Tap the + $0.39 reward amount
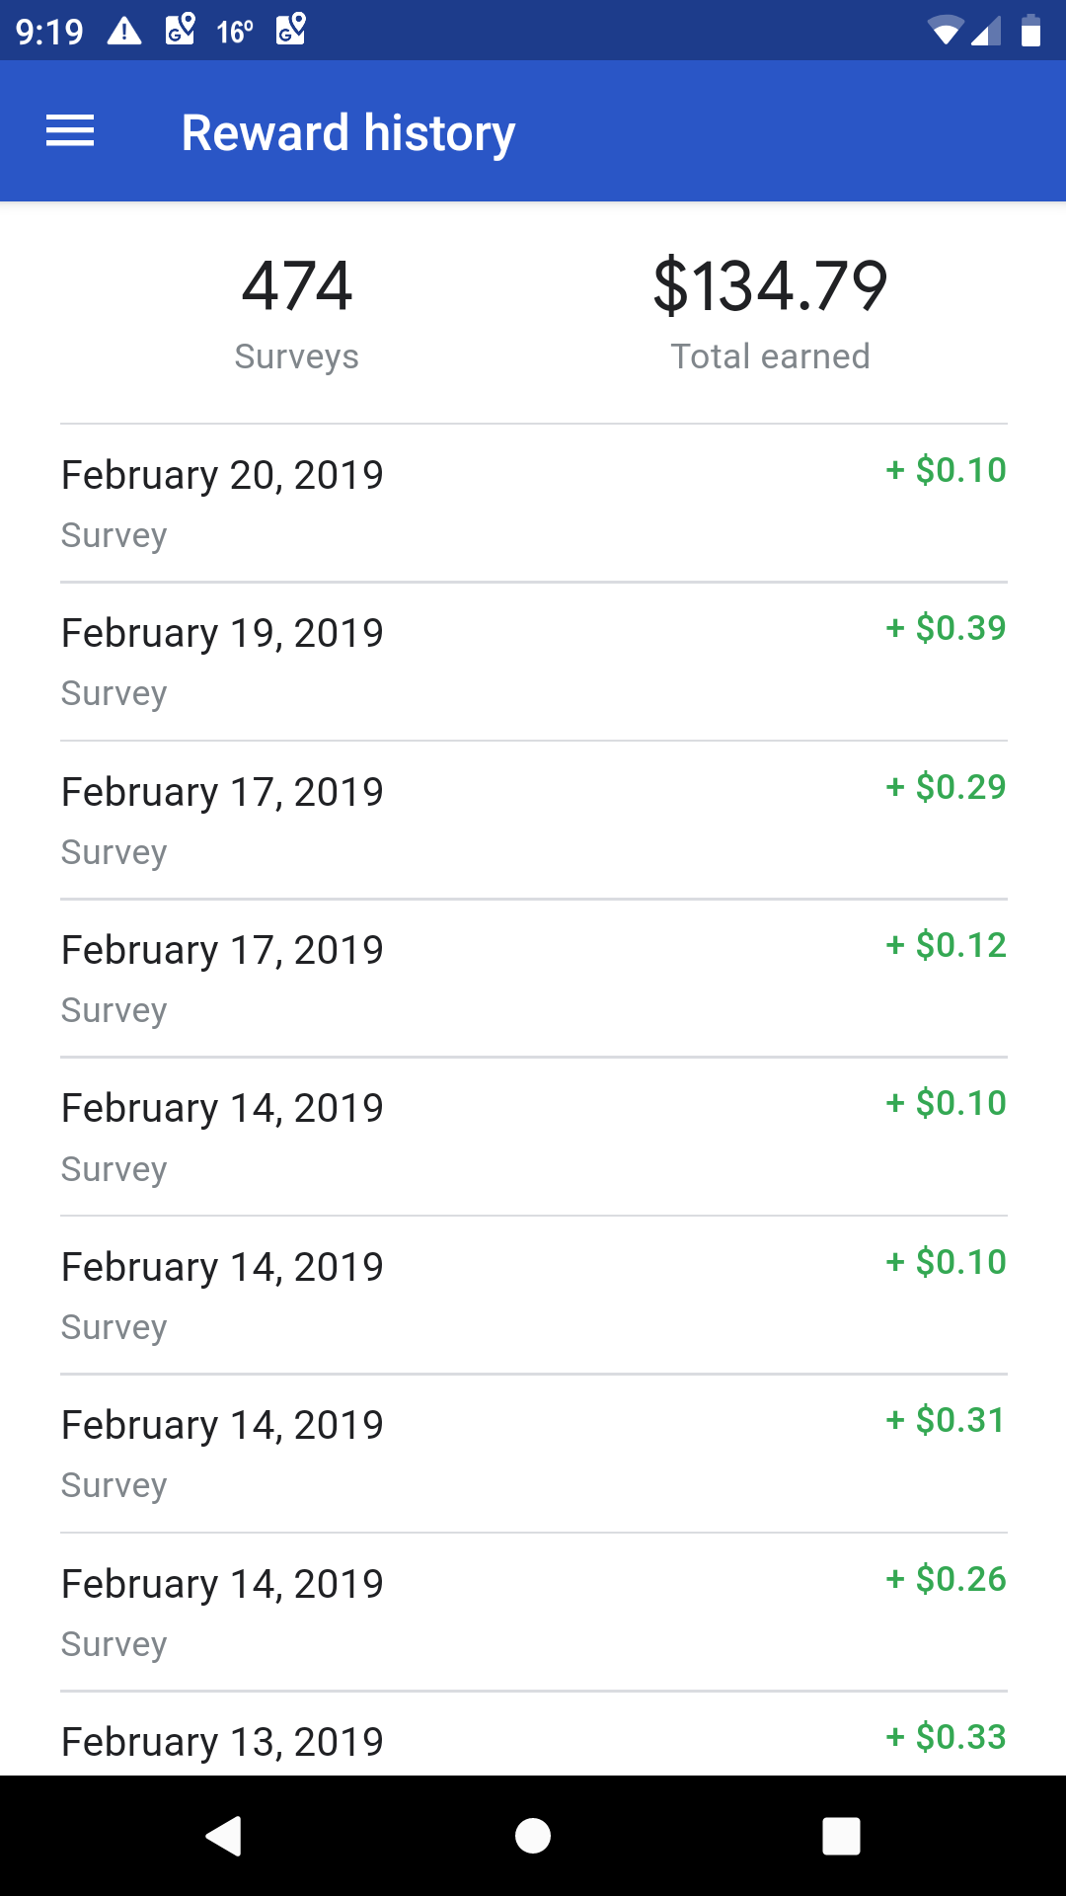 [x=946, y=628]
